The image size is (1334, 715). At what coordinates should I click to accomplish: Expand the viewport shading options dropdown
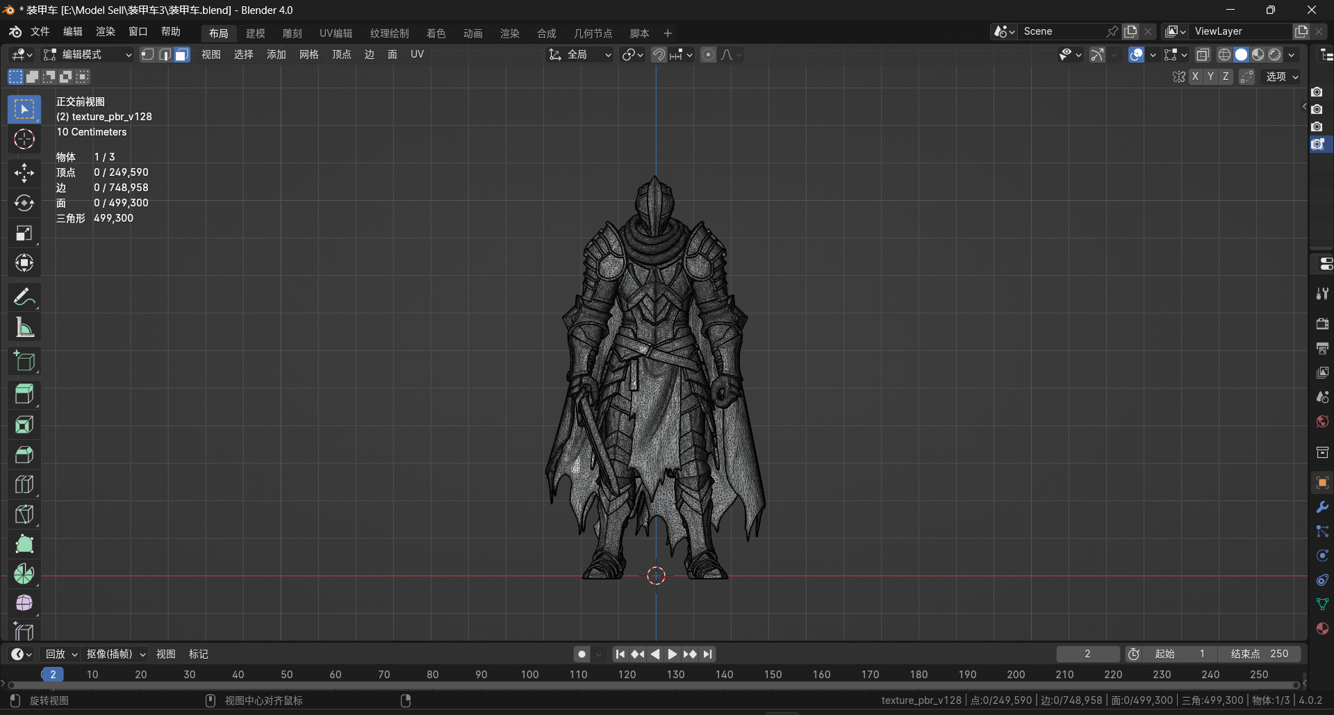pyautogui.click(x=1292, y=54)
